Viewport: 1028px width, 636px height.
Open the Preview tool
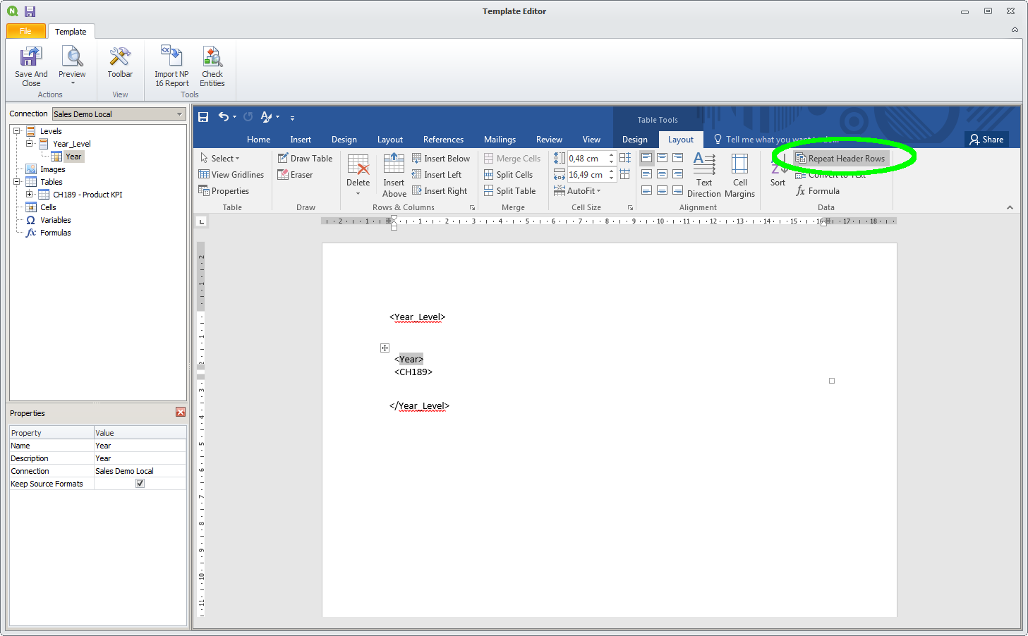72,58
